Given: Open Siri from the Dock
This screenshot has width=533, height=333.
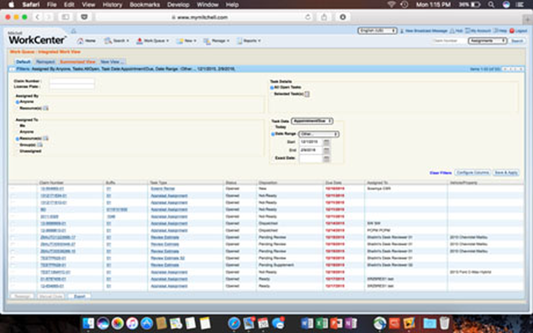Looking at the screenshot, I should pos(103,323).
